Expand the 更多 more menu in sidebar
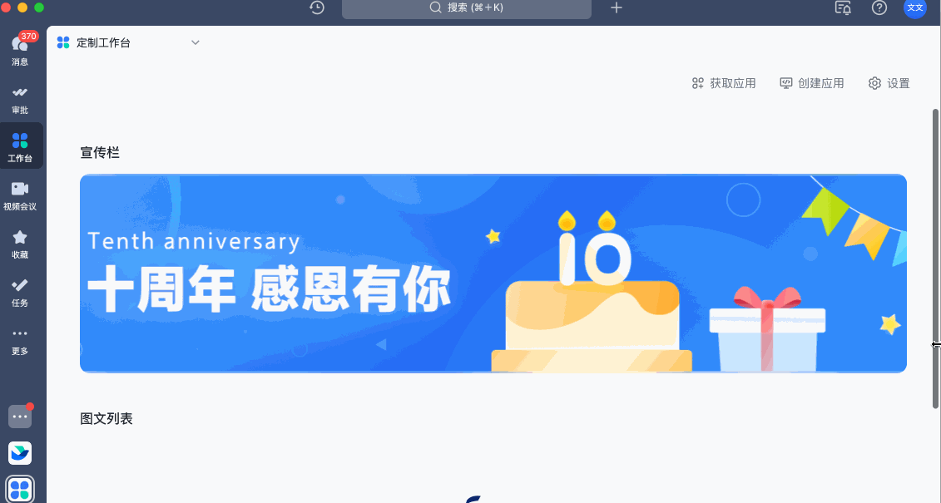 [20, 341]
